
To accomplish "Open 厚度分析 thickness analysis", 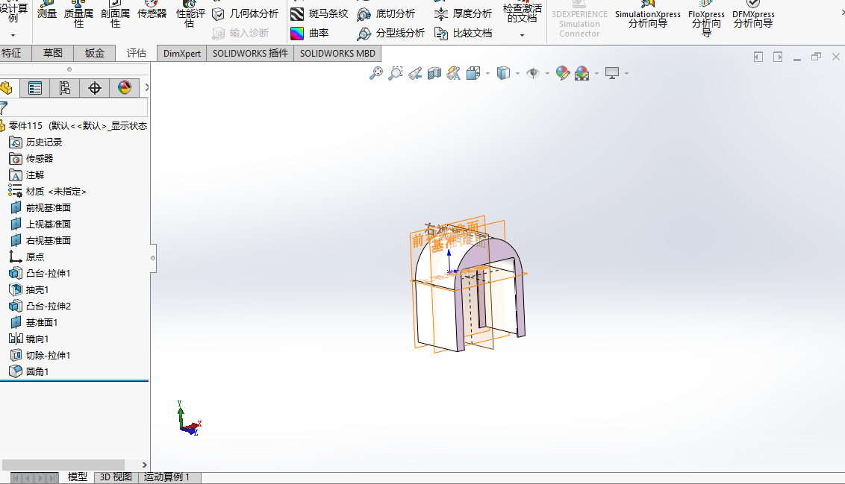I will [x=463, y=14].
